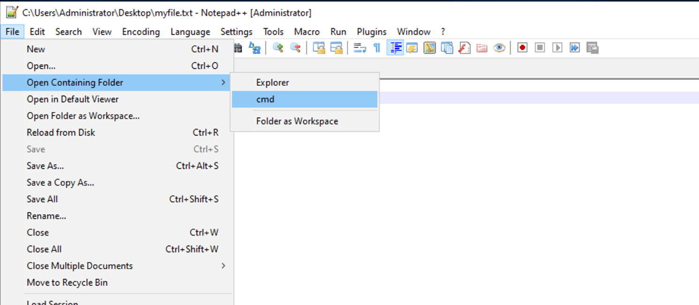Image resolution: width=699 pixels, height=305 pixels.
Task: Open the Plugins menu
Action: (x=371, y=31)
